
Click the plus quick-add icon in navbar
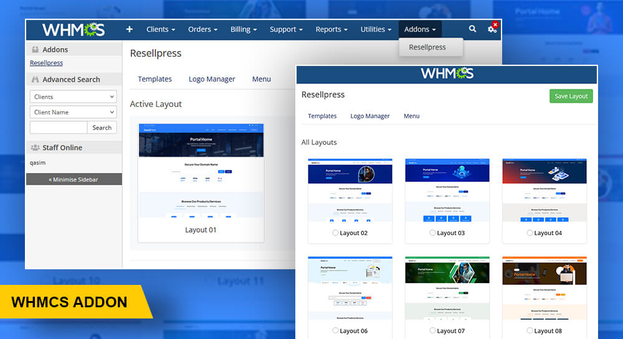click(x=130, y=29)
